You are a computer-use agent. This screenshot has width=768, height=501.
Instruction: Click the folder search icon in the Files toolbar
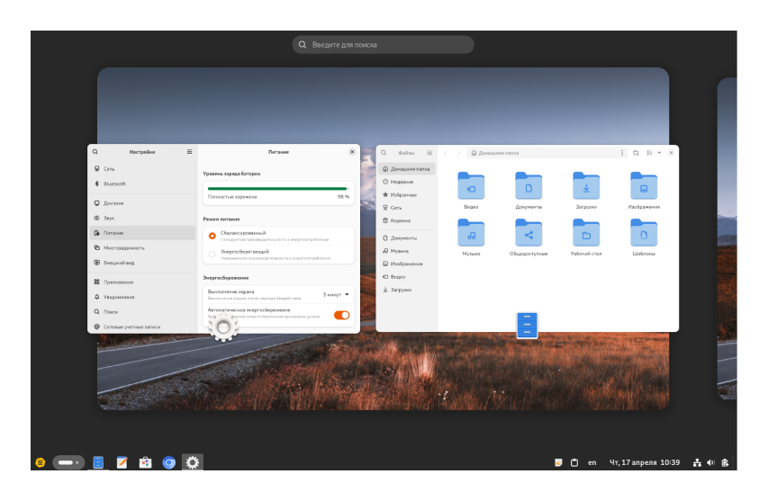636,153
